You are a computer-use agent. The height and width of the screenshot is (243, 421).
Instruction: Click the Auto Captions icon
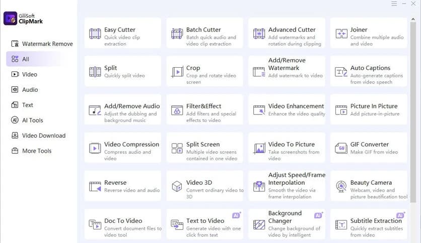pyautogui.click(x=341, y=72)
